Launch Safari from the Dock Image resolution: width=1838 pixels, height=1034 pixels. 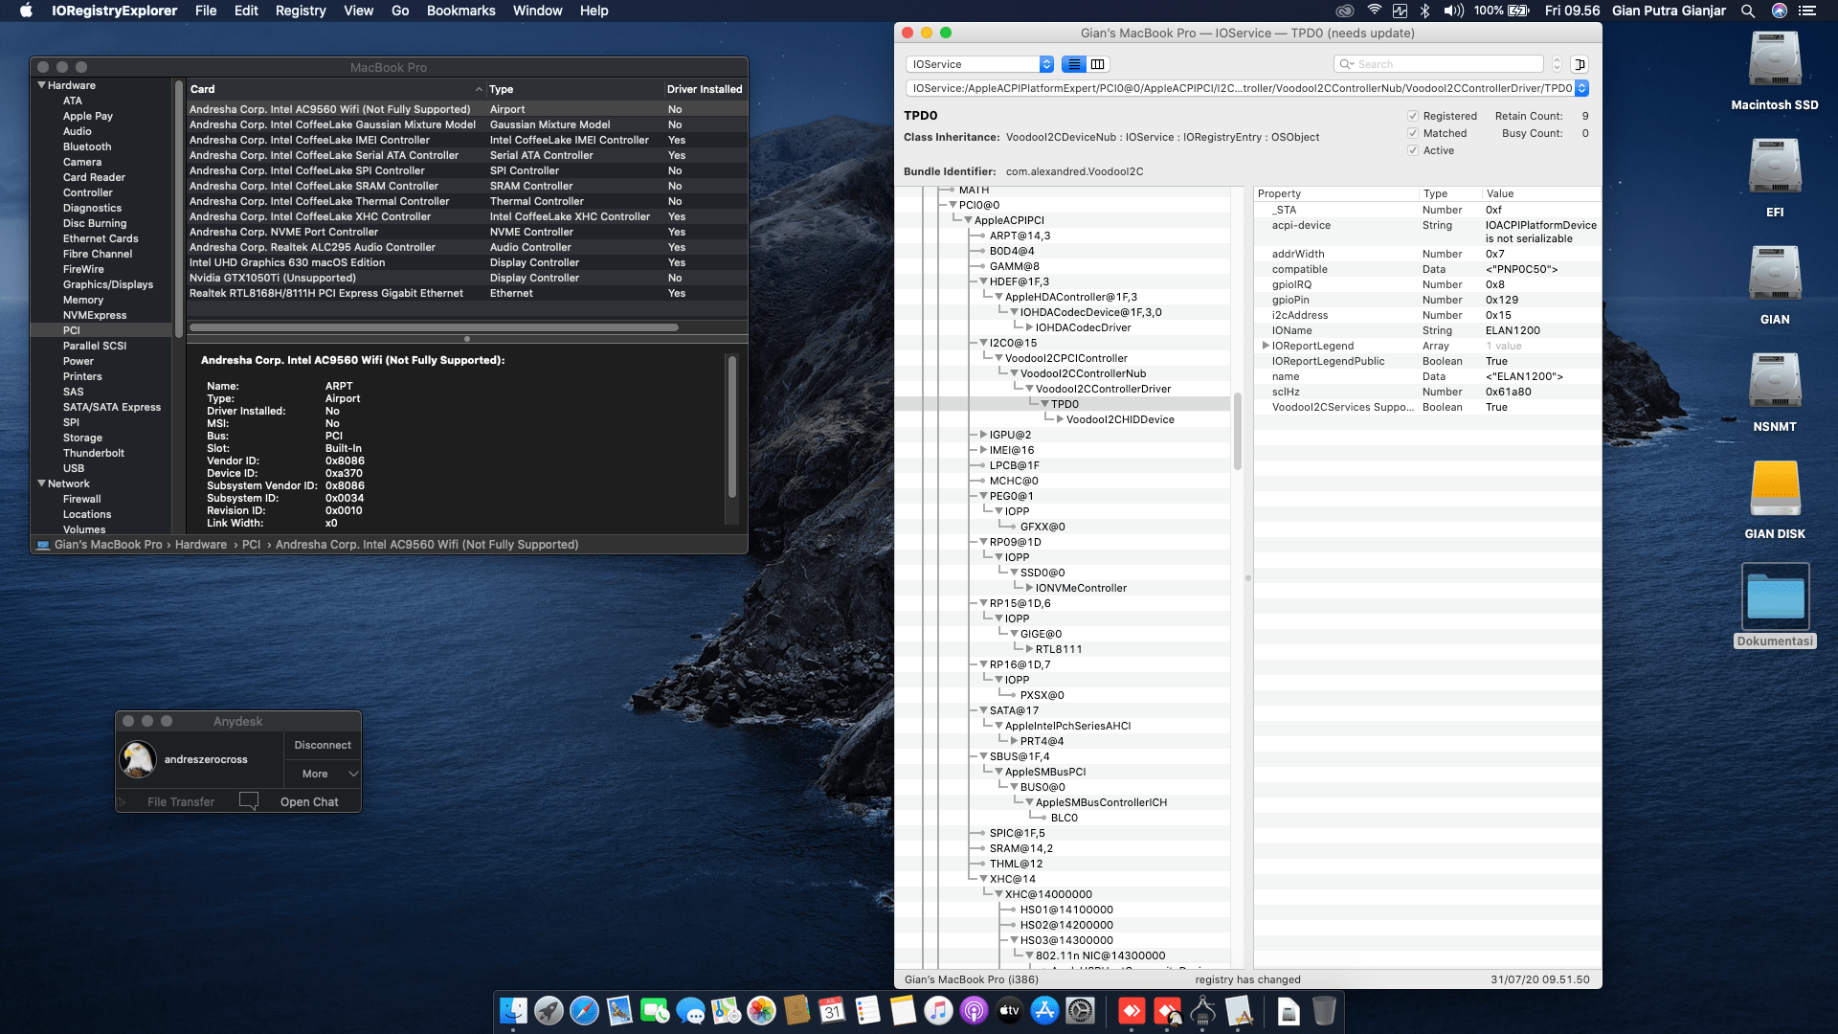(x=584, y=1011)
